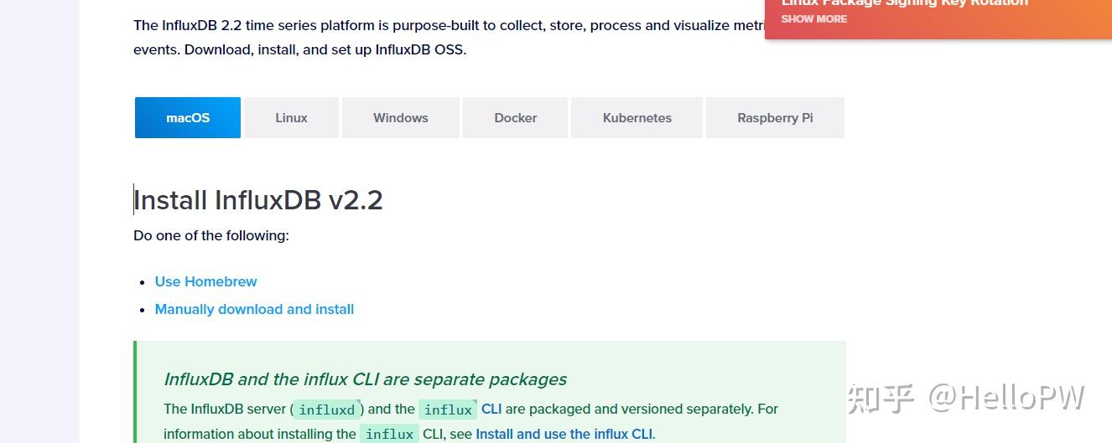The height and width of the screenshot is (443, 1112).
Task: Click the "Do one of the following:" text
Action: [x=211, y=236]
